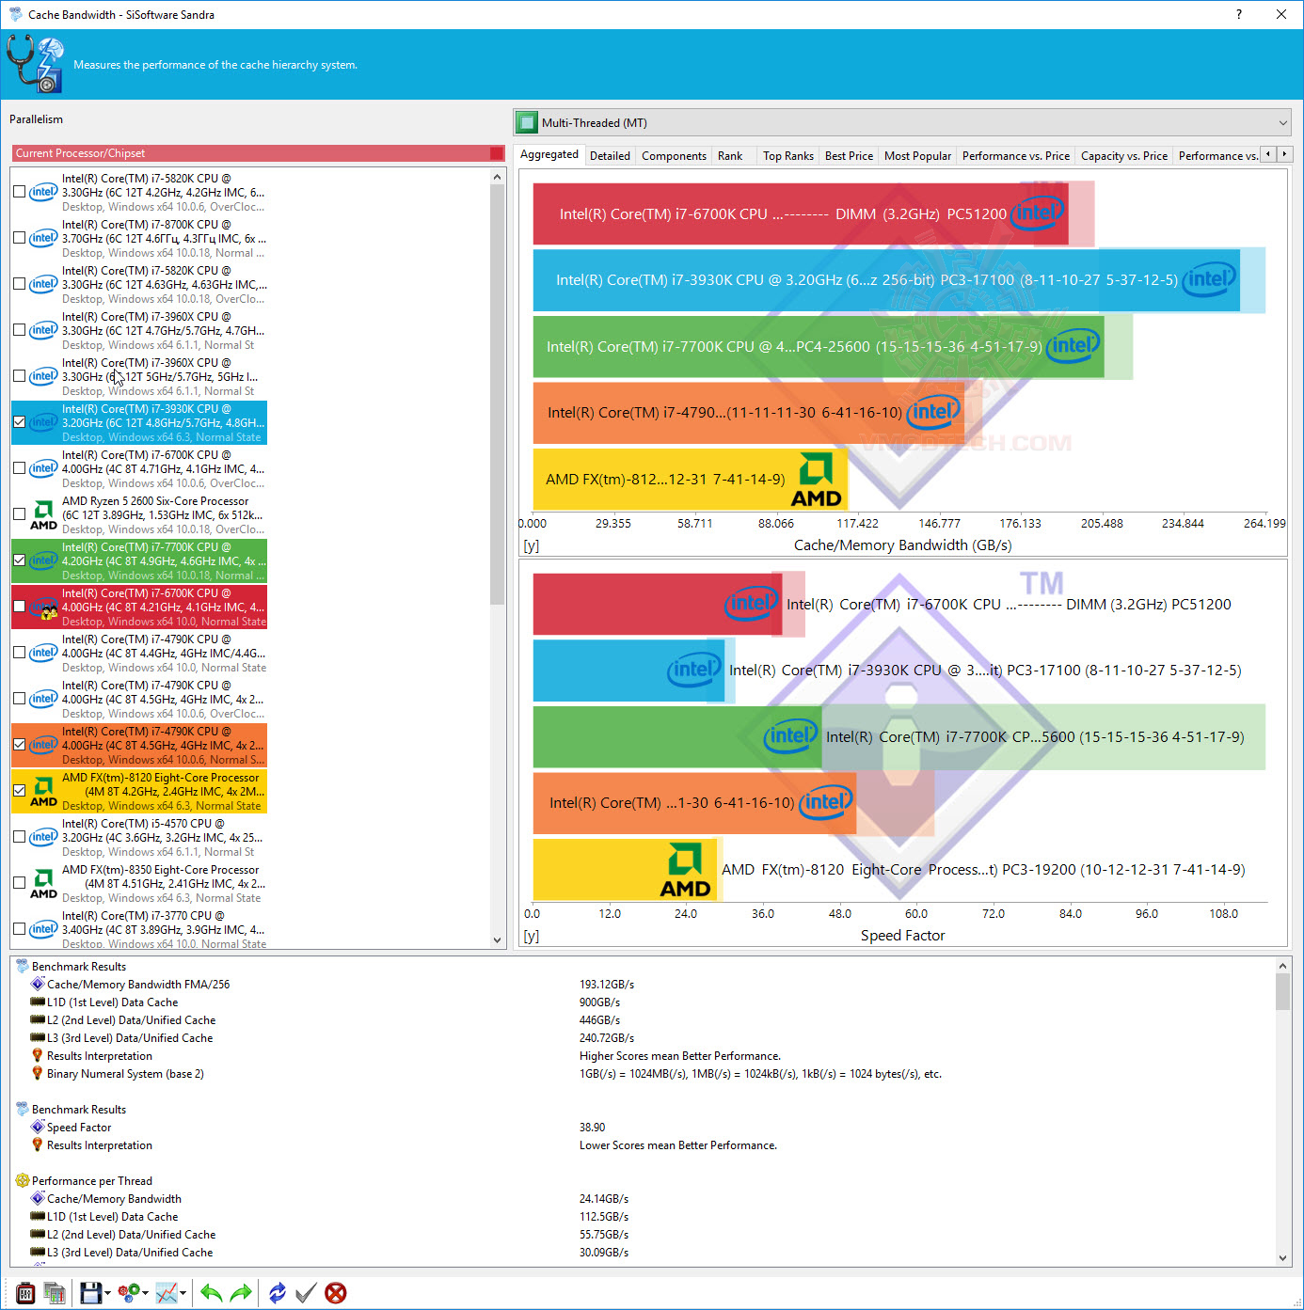Click the red swatch on Current Processor/Chipset header
This screenshot has width=1304, height=1310.
(497, 153)
